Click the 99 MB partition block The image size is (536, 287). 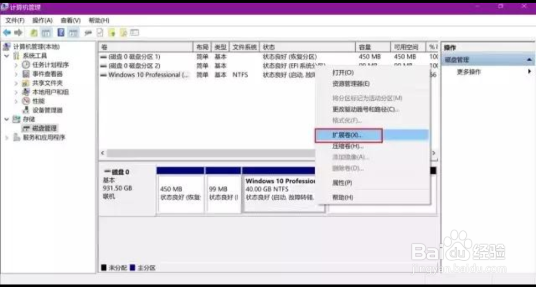[224, 190]
